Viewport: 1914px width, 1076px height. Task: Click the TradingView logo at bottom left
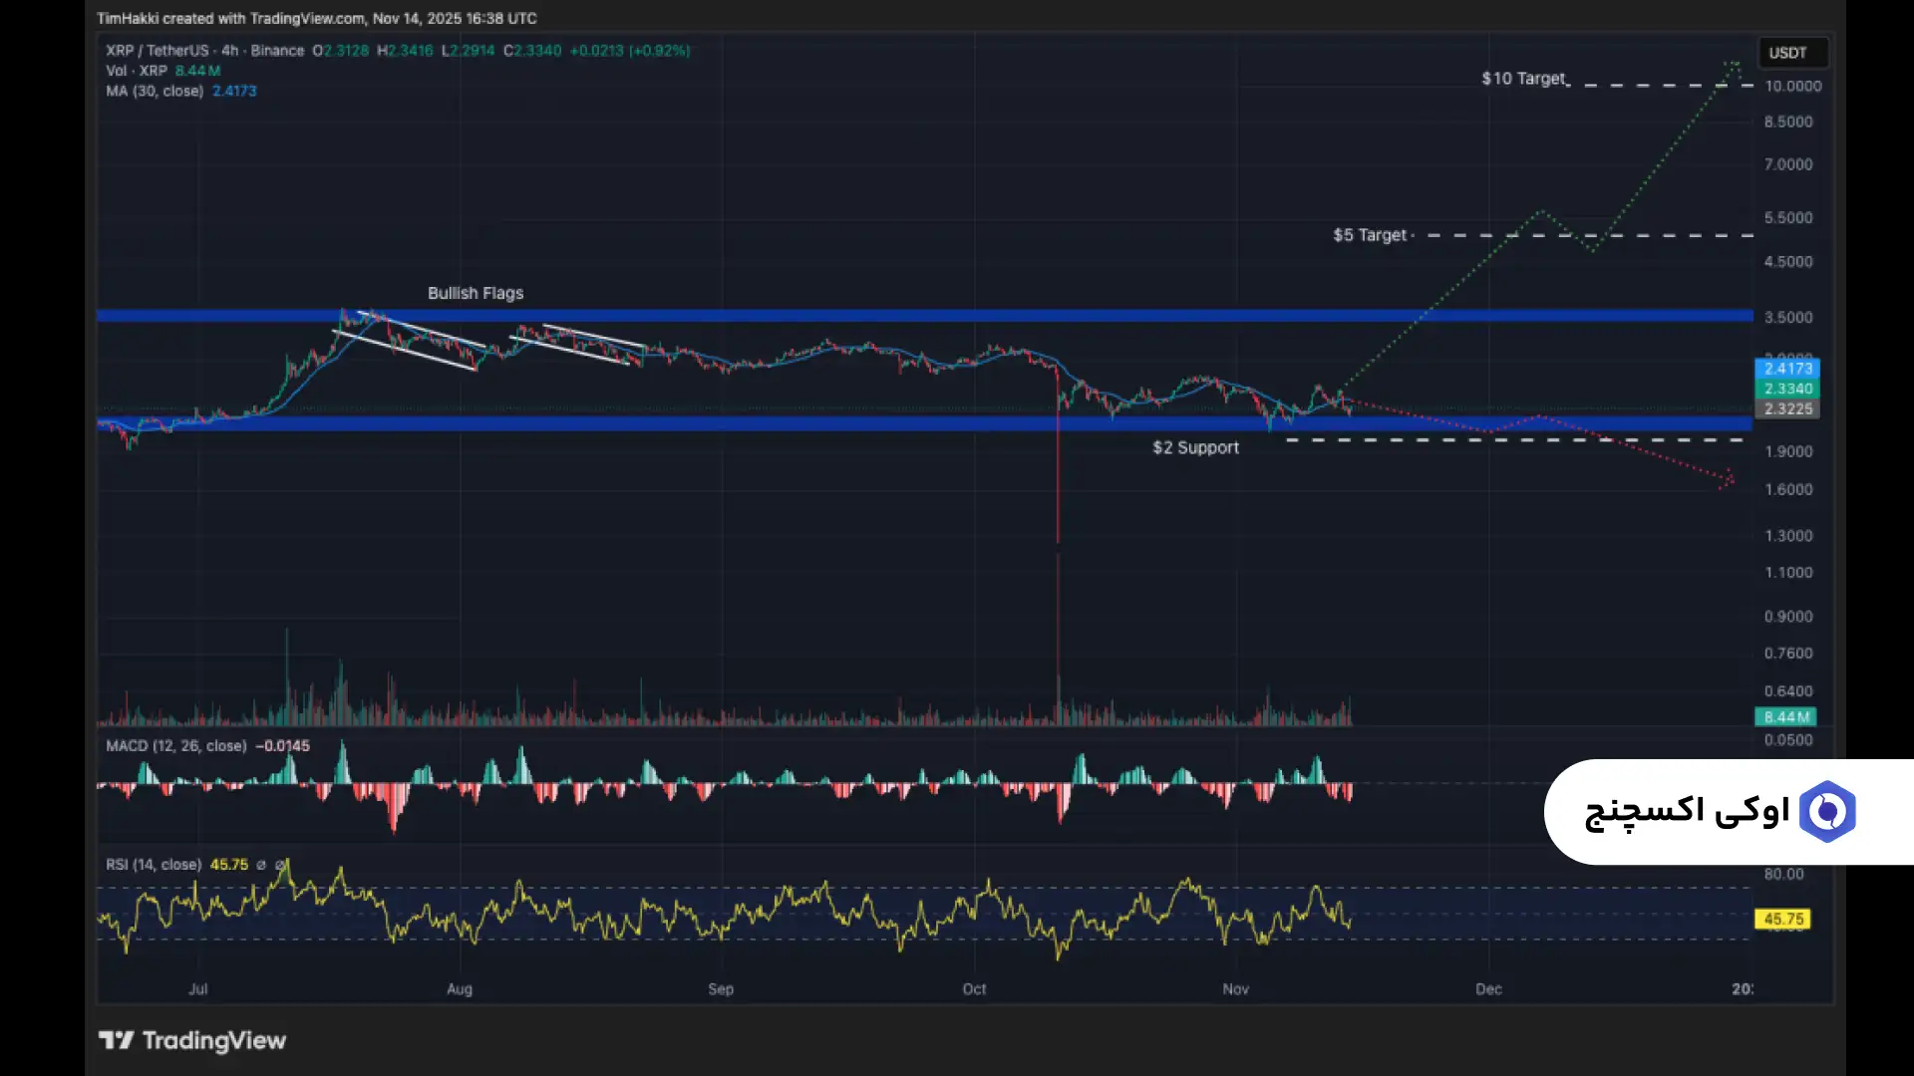click(x=191, y=1040)
